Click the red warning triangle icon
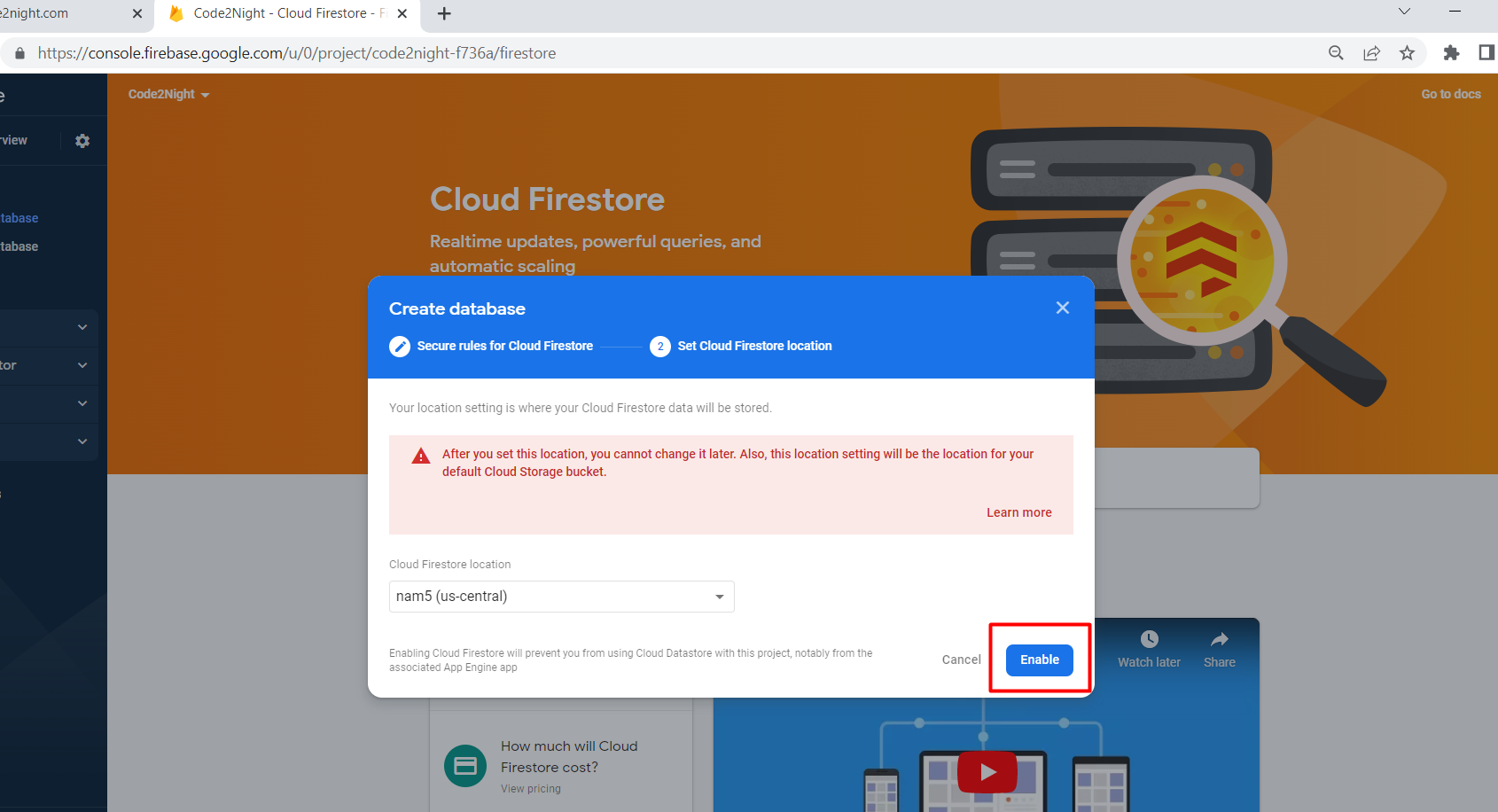 click(421, 456)
